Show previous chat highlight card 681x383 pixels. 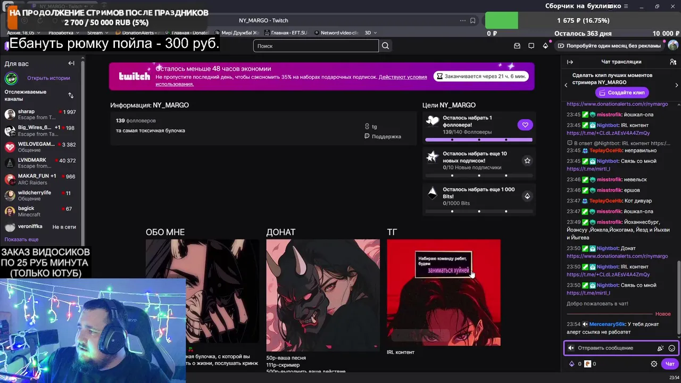566,85
